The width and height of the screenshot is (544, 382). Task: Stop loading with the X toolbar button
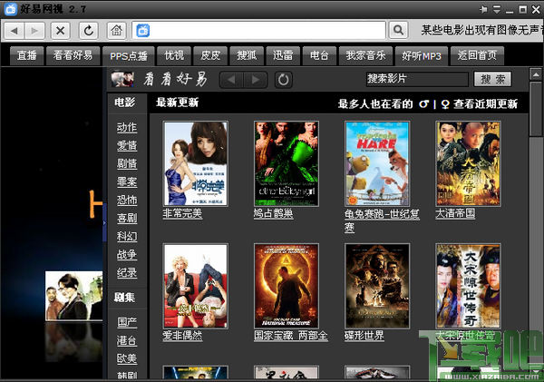61,31
